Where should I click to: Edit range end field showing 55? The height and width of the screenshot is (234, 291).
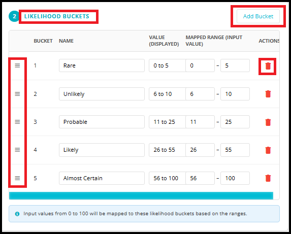pyautogui.click(x=235, y=150)
